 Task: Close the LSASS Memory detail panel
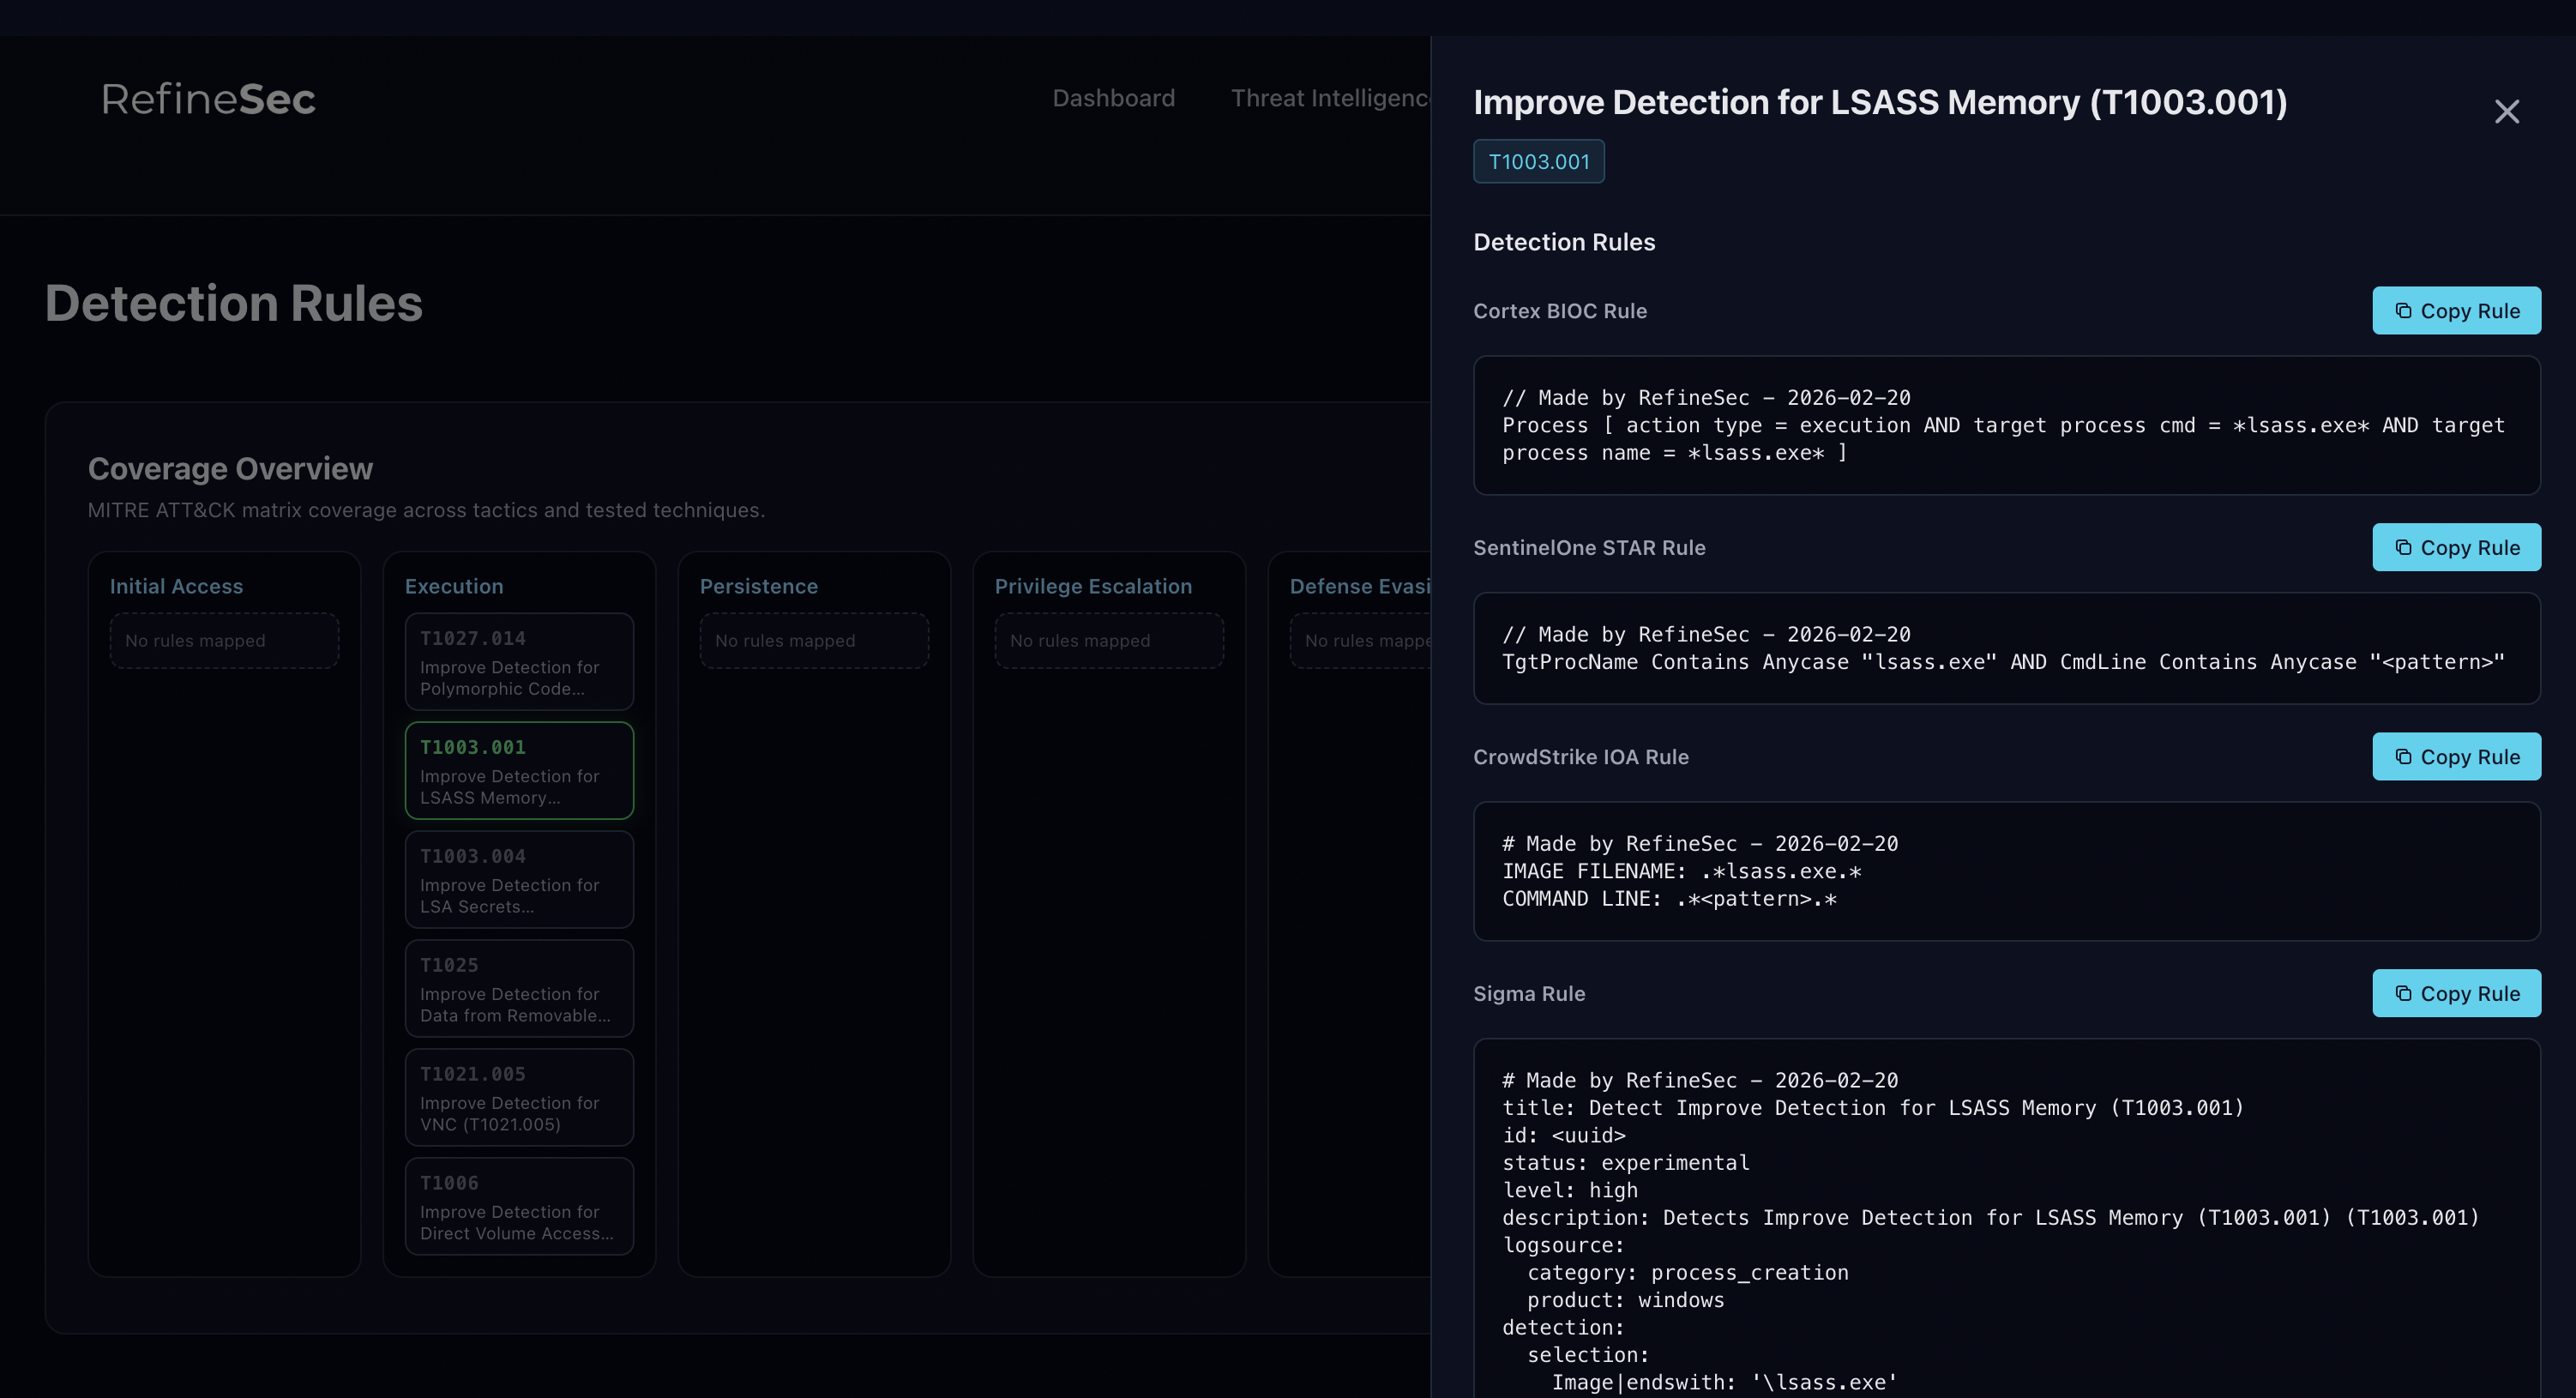coord(2506,111)
